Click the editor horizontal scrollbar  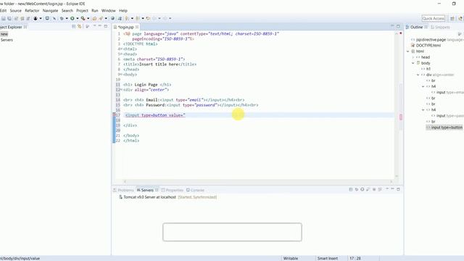pos(257,181)
